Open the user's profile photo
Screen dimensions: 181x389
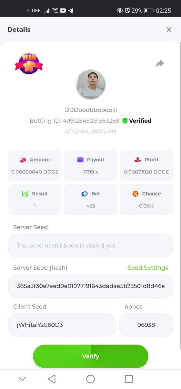[x=91, y=85]
